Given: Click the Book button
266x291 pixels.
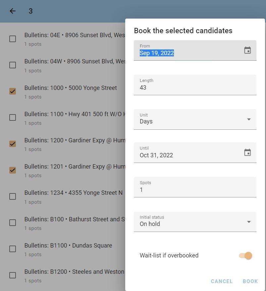Looking at the screenshot, I should [x=250, y=281].
